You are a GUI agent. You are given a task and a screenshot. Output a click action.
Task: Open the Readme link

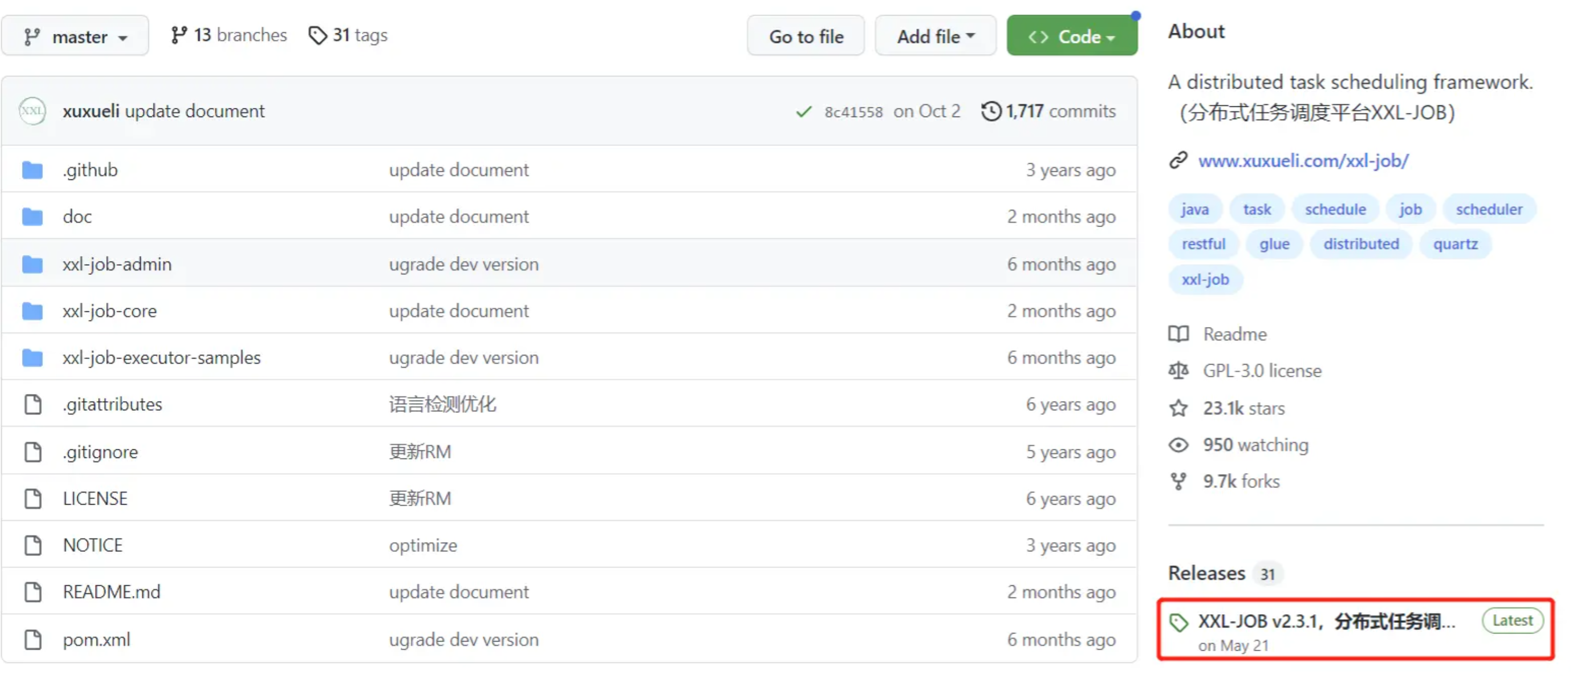pyautogui.click(x=1235, y=334)
